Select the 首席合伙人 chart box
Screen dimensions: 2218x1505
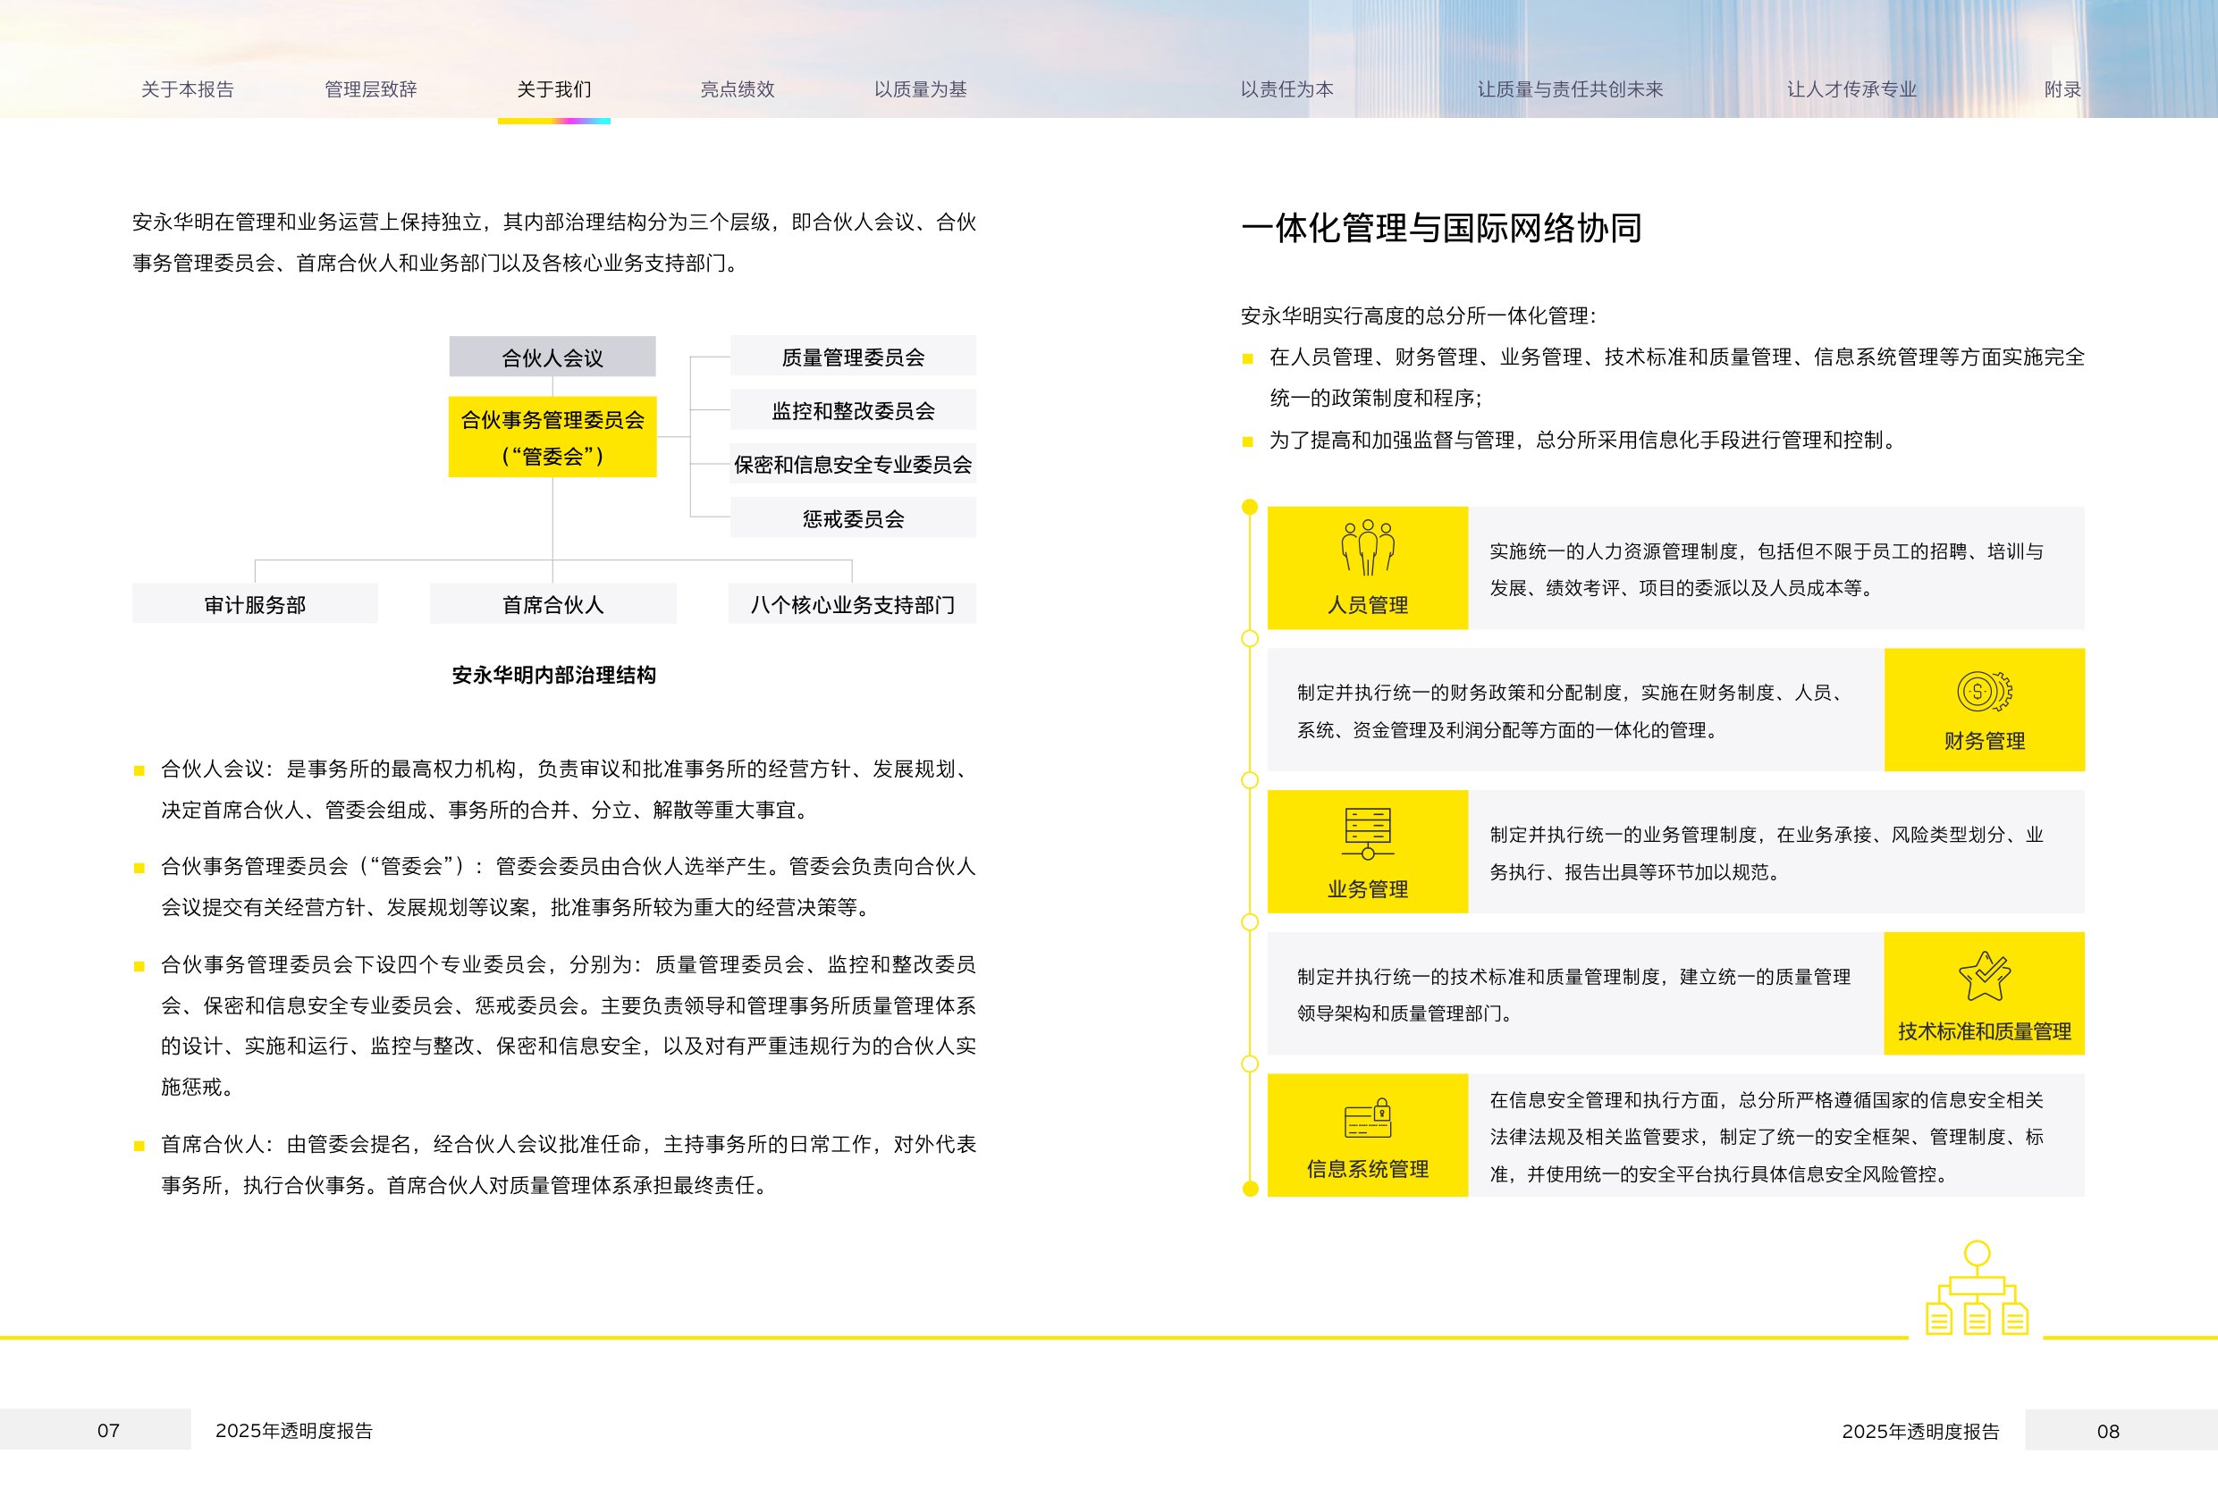click(x=552, y=604)
